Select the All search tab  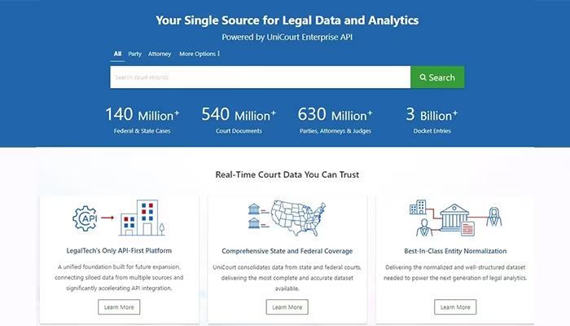(x=117, y=54)
